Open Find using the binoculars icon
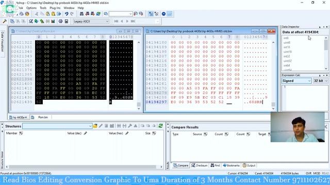 [x=81, y=14]
